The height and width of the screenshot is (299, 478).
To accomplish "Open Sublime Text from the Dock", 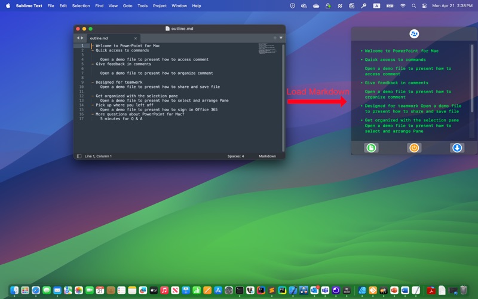I will (x=272, y=290).
